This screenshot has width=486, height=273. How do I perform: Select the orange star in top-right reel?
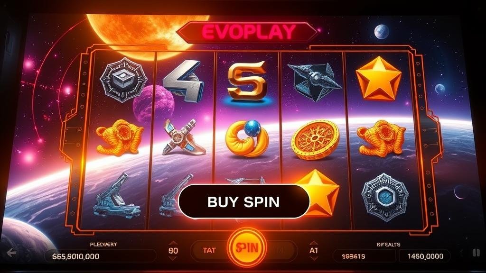tap(378, 79)
